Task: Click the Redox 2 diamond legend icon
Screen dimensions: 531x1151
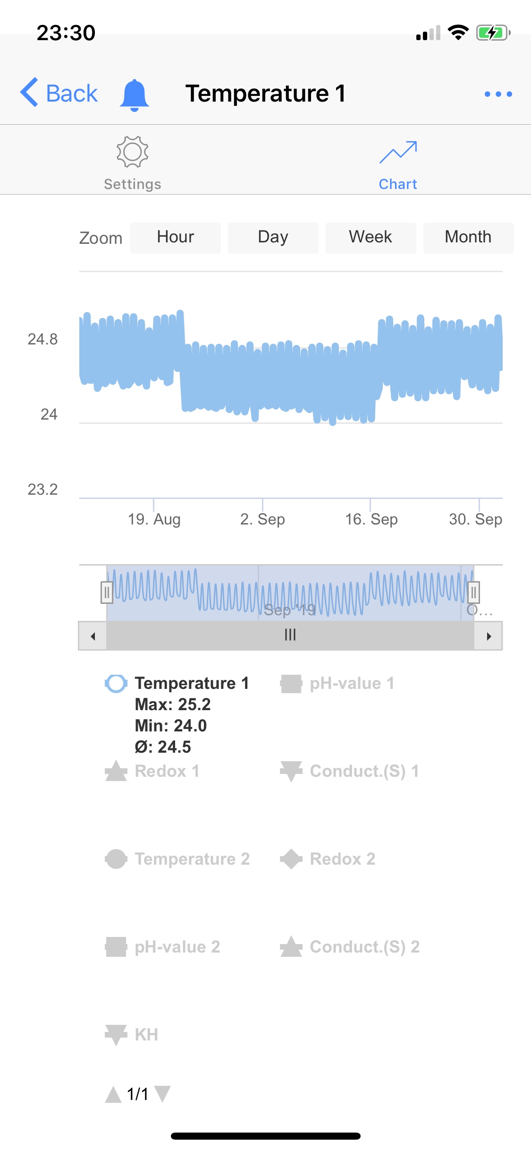Action: 291,859
